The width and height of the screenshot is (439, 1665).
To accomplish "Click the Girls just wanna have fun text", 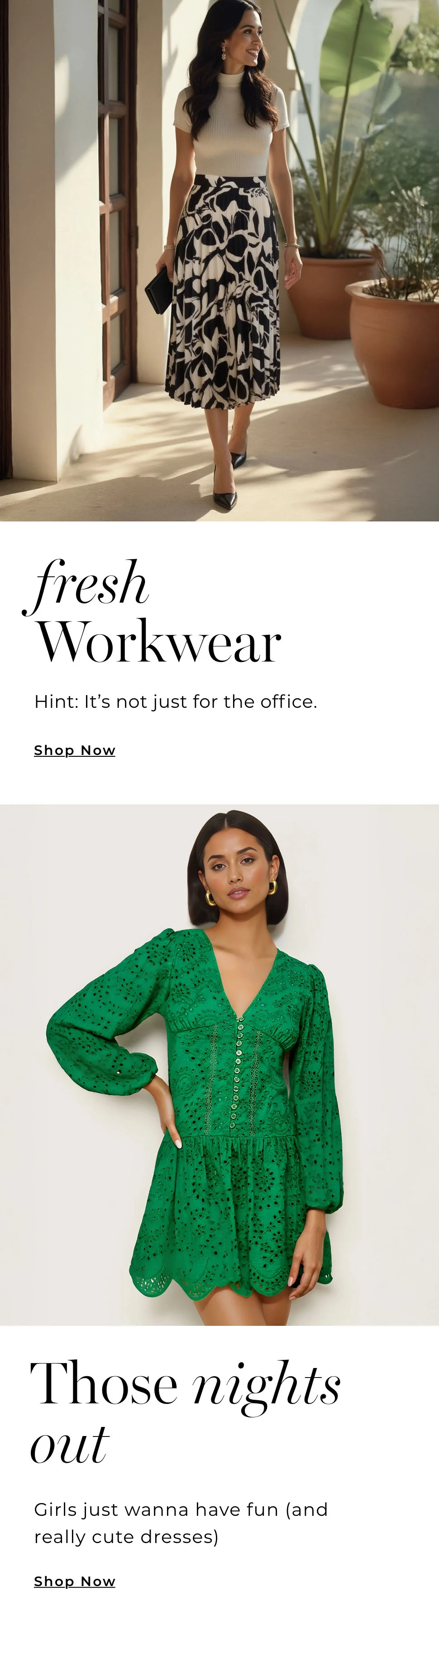I will click(181, 1523).
